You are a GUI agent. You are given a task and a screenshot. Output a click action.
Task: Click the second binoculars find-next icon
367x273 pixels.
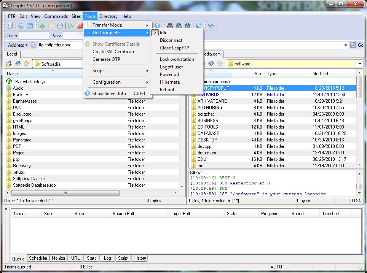point(179,25)
